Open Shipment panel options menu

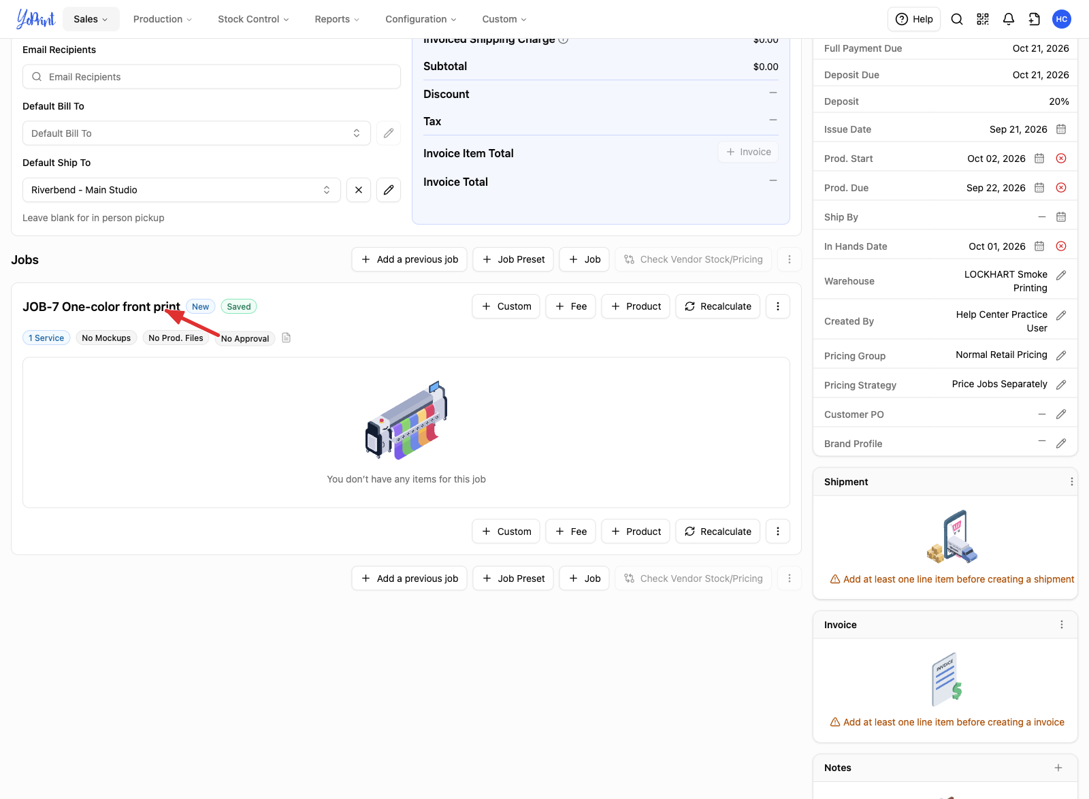(x=1071, y=482)
